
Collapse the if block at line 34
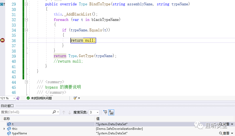click(26, 30)
